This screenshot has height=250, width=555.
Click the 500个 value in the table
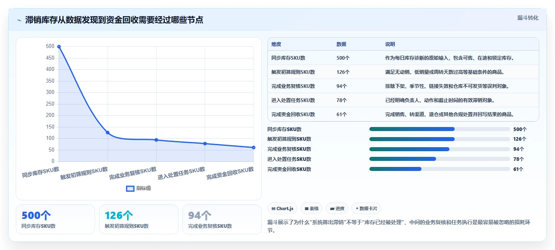[x=343, y=58]
